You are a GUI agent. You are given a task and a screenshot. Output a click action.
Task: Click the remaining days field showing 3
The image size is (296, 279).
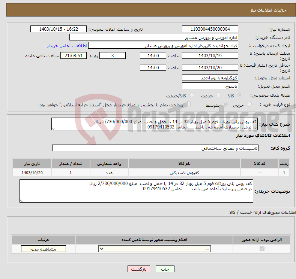click(113, 55)
